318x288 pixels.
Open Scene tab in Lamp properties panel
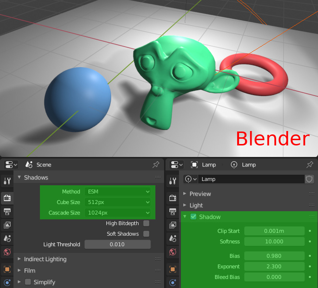(x=173, y=239)
